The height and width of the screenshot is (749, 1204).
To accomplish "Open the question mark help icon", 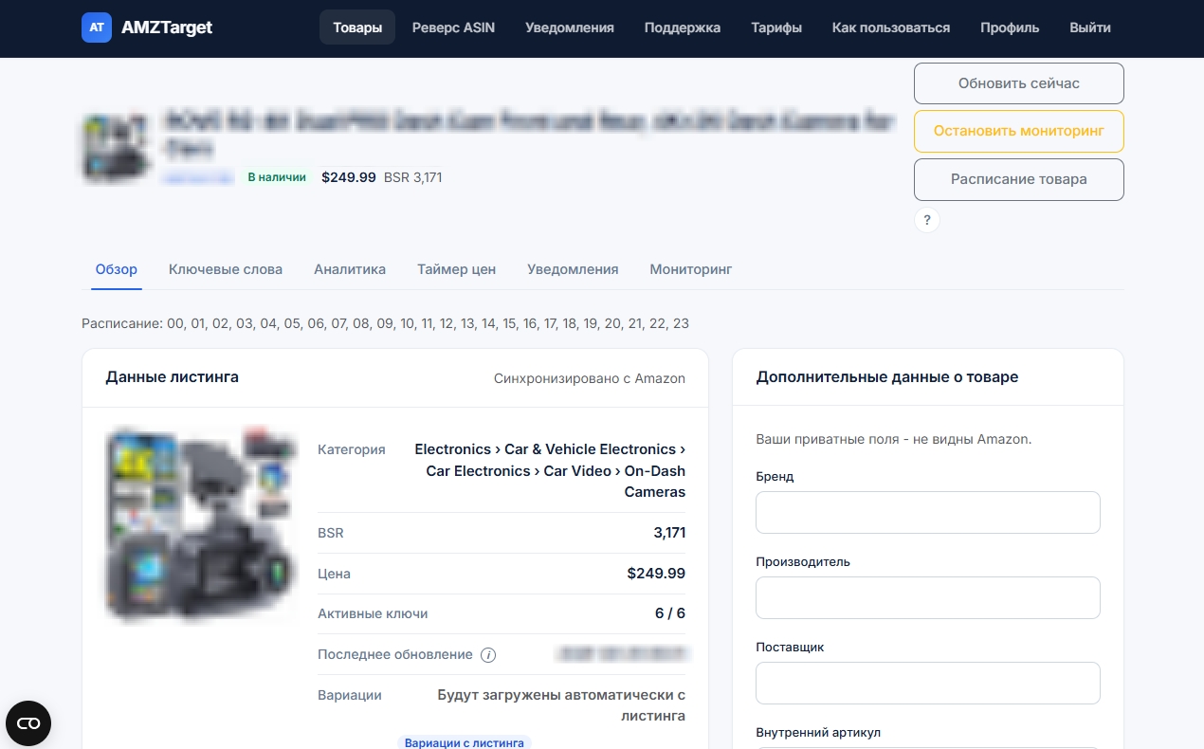I will pos(927,220).
